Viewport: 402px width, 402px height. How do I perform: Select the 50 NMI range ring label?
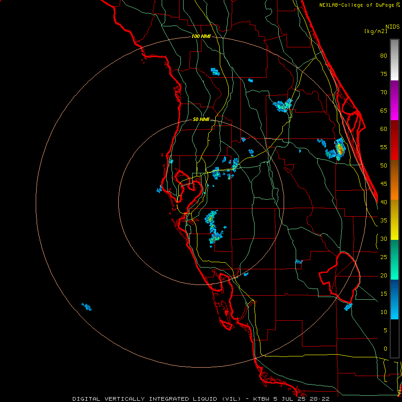tap(201, 119)
